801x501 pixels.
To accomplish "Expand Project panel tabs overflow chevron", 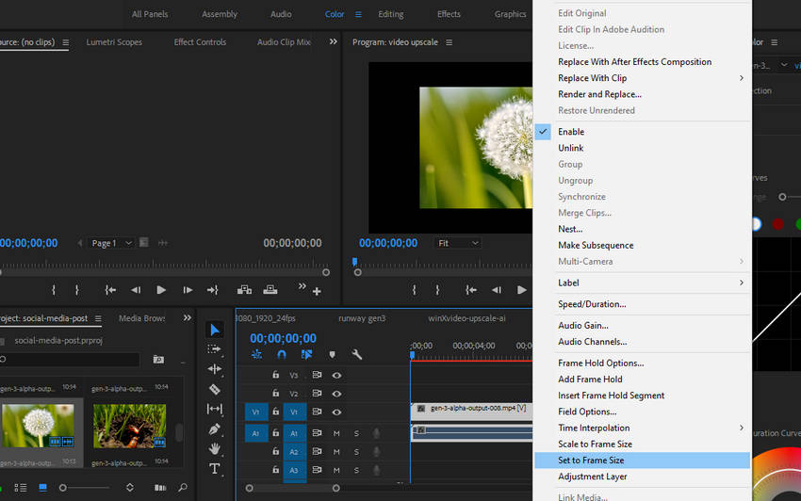I will click(188, 318).
